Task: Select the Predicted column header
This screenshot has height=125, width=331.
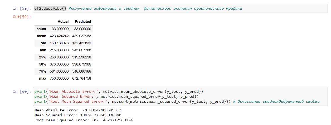Action: 83,21
